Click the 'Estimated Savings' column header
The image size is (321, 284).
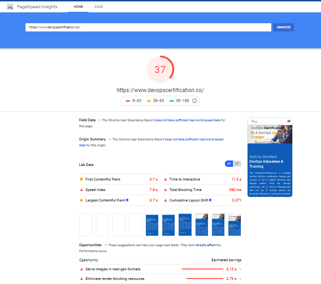[227, 260]
